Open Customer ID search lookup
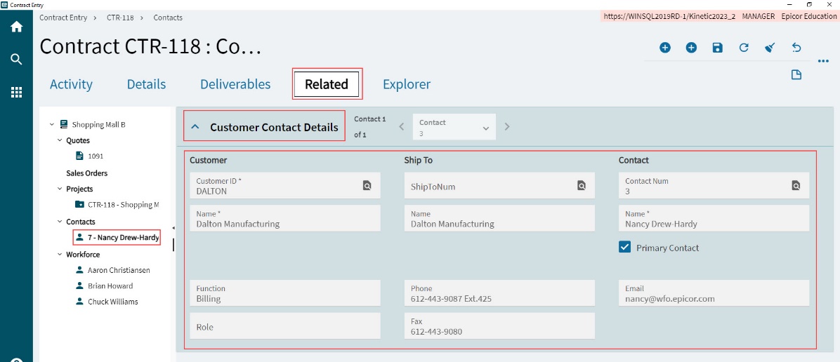This screenshot has height=362, width=840. [x=367, y=186]
